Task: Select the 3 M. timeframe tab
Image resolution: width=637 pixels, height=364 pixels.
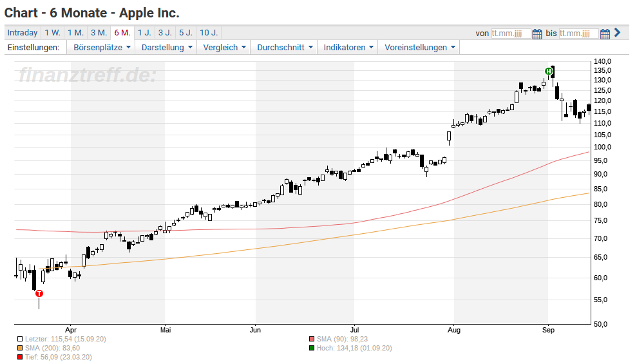Action: [99, 33]
